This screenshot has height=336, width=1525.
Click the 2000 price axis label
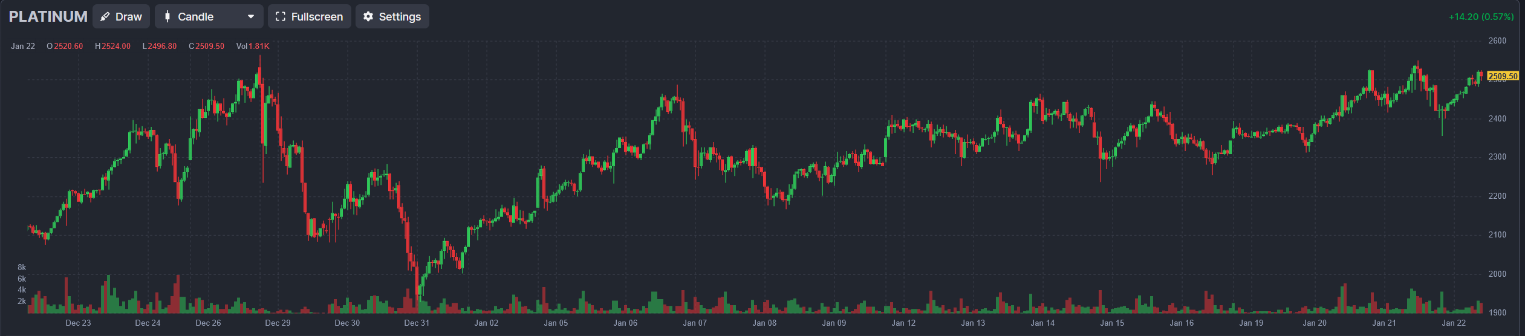pyautogui.click(x=1497, y=274)
